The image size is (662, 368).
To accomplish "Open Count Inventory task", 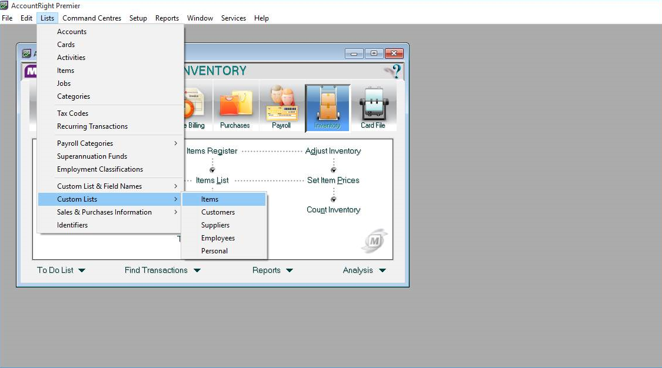I will pyautogui.click(x=333, y=210).
